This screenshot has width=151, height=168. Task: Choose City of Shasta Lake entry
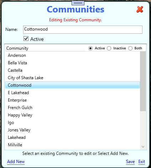click(73, 78)
